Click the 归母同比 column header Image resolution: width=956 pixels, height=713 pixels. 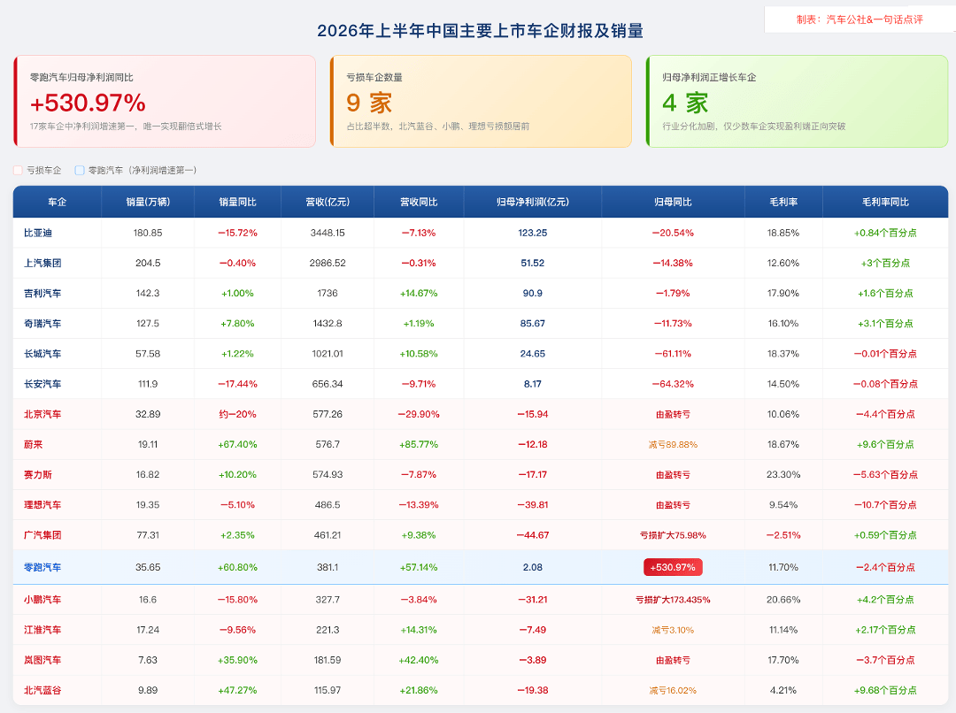click(673, 202)
